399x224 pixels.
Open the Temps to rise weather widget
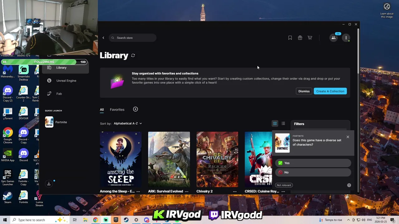click(x=330, y=220)
